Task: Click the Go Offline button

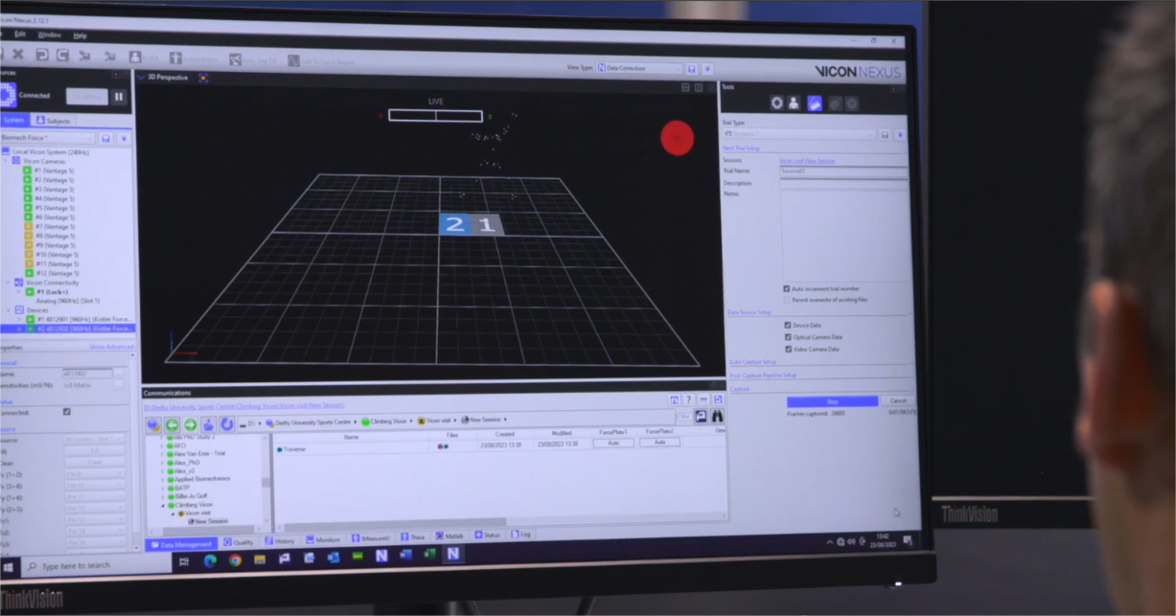Action: pyautogui.click(x=86, y=96)
